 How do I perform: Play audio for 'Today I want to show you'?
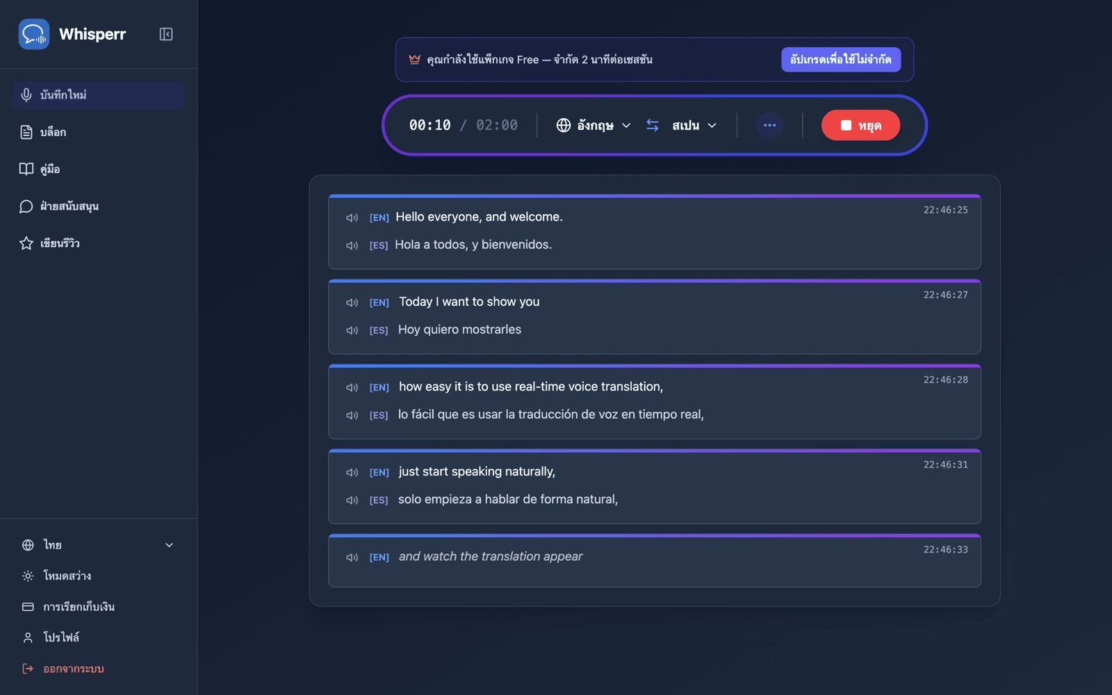pos(352,302)
